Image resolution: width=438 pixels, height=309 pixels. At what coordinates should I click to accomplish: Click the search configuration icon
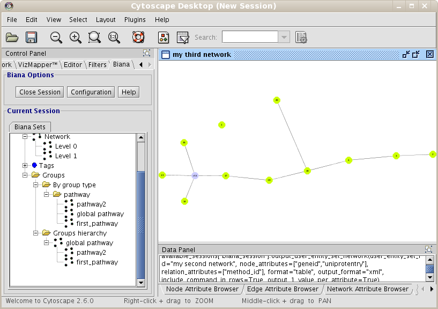pyautogui.click(x=301, y=38)
